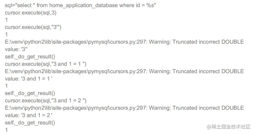Click the final output 1 at the bottom
The height and width of the screenshot is (134, 255).
(x=6, y=130)
